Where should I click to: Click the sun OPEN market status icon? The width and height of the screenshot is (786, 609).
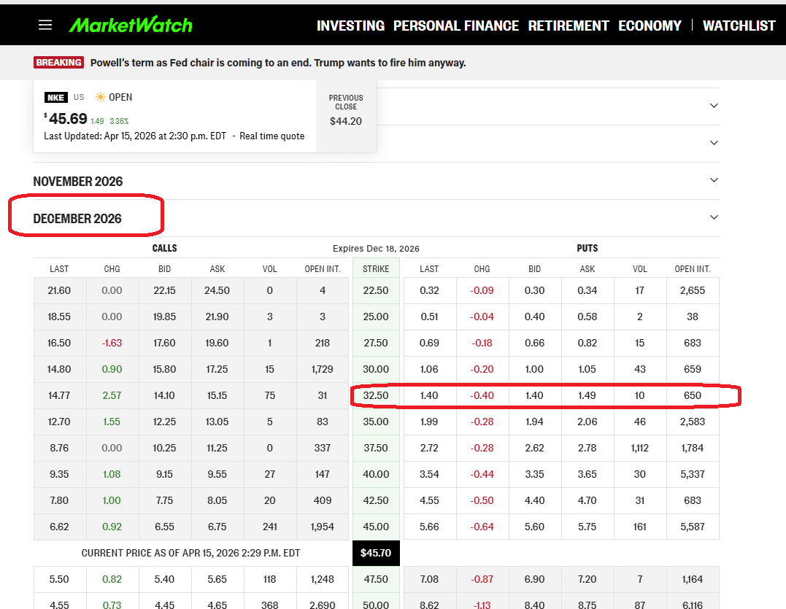click(x=100, y=97)
